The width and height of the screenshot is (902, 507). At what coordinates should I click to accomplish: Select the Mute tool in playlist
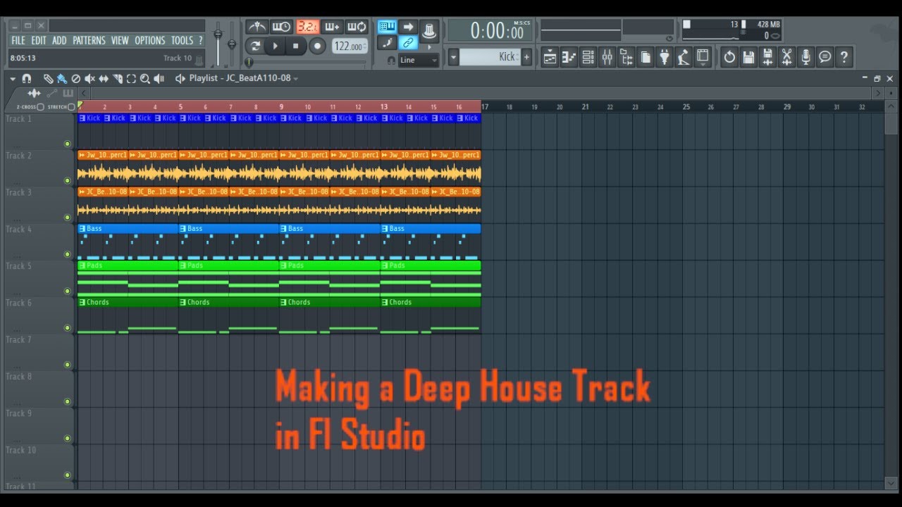(x=89, y=79)
